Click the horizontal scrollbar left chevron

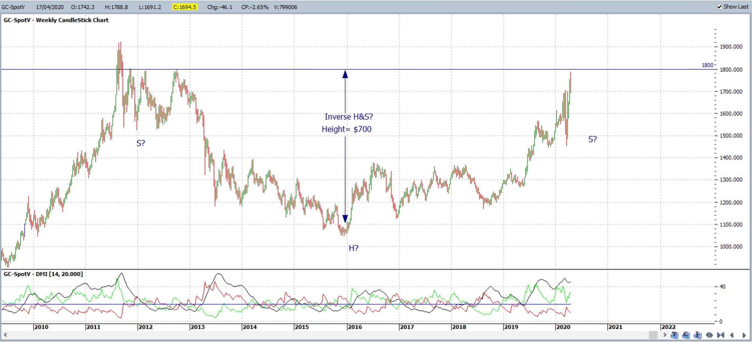point(5,334)
